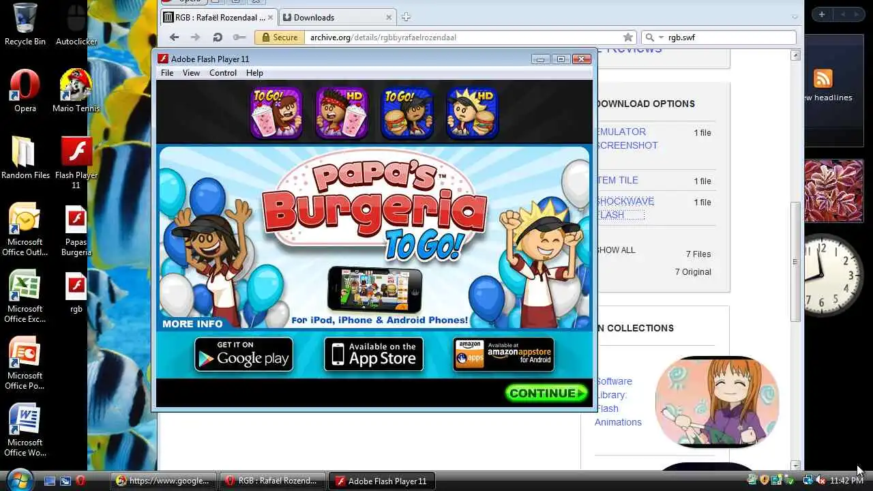Go back in Opera browser
The width and height of the screenshot is (873, 491).
[175, 38]
